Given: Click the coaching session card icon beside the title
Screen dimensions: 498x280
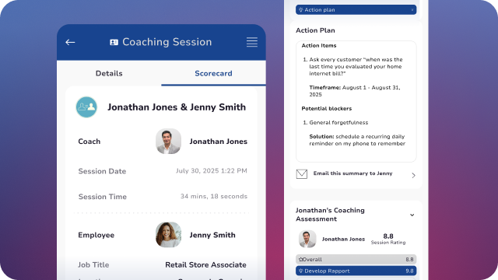Looking at the screenshot, I should point(114,42).
